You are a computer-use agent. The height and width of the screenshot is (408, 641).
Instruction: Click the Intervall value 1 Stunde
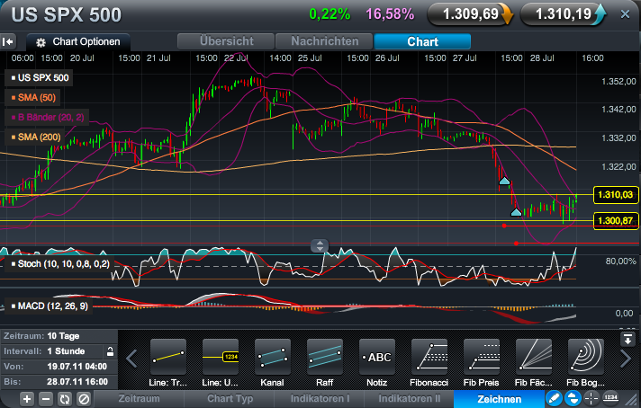[x=66, y=351]
